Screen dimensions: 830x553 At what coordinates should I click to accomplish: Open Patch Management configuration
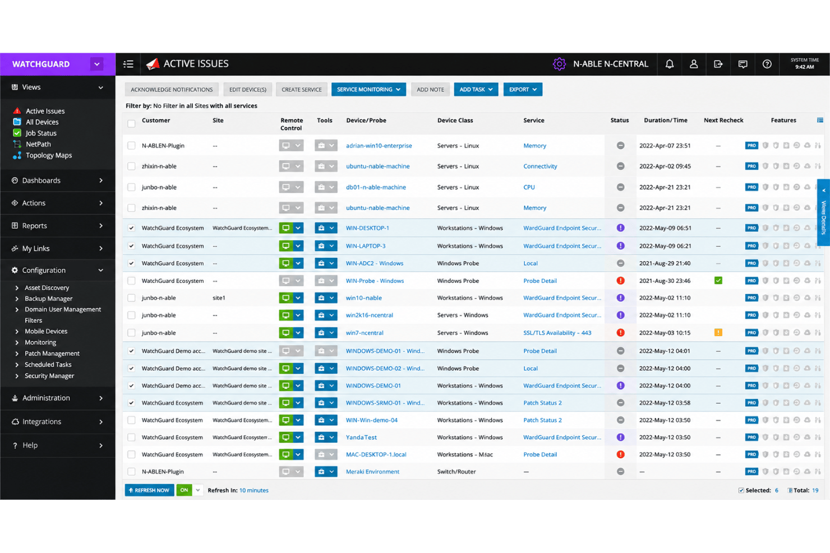[52, 354]
